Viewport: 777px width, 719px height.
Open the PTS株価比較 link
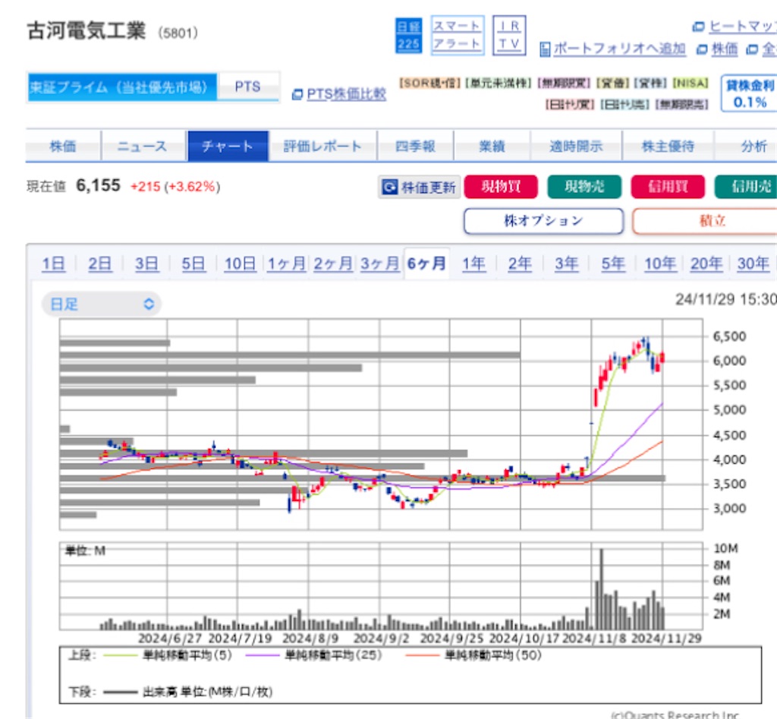(346, 94)
